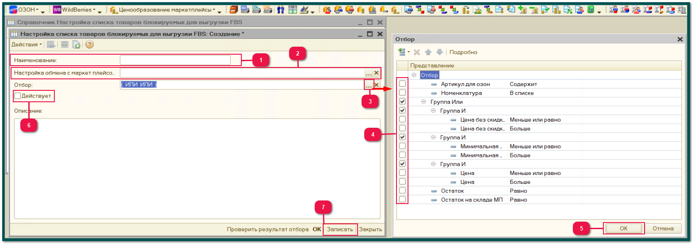Open the add element dropdown arrow in Отбор

coord(408,52)
